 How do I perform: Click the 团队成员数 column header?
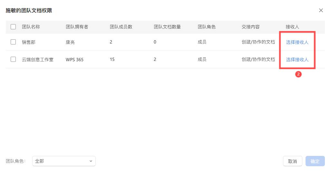121,27
